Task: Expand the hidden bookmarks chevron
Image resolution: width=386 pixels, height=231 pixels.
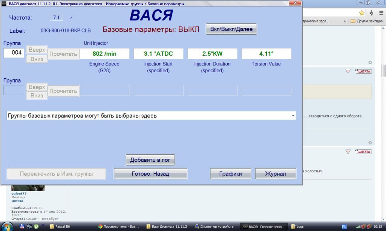Action: (345, 21)
